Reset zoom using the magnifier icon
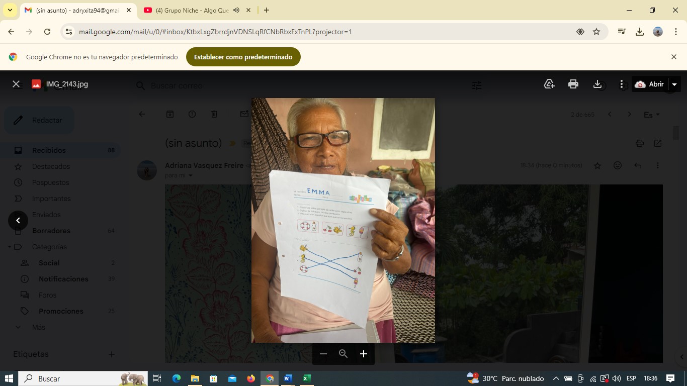This screenshot has height=386, width=687. pyautogui.click(x=343, y=354)
